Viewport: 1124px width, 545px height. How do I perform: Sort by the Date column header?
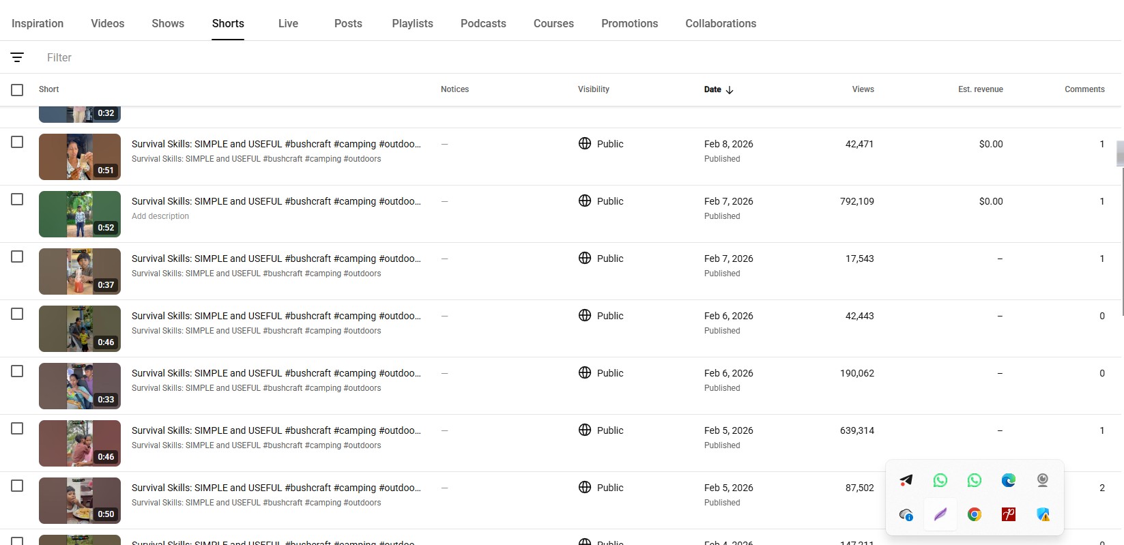pyautogui.click(x=712, y=89)
